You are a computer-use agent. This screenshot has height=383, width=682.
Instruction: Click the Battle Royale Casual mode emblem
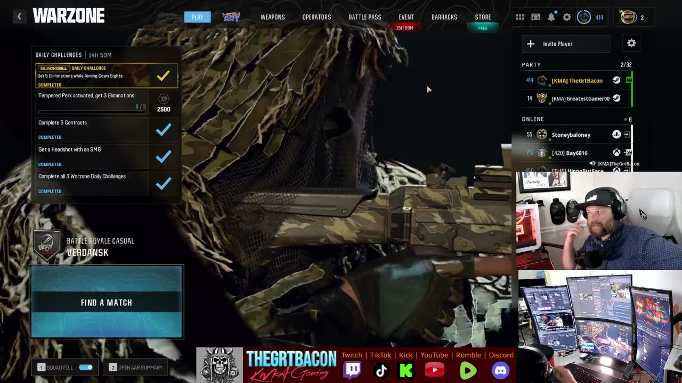[47, 245]
